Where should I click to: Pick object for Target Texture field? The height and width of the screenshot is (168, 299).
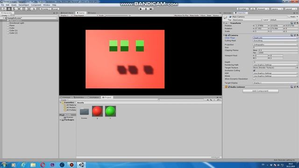pyautogui.click(x=297, y=68)
